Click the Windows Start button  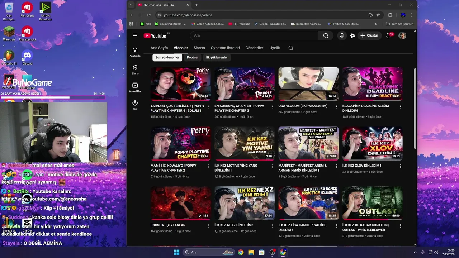point(176,252)
